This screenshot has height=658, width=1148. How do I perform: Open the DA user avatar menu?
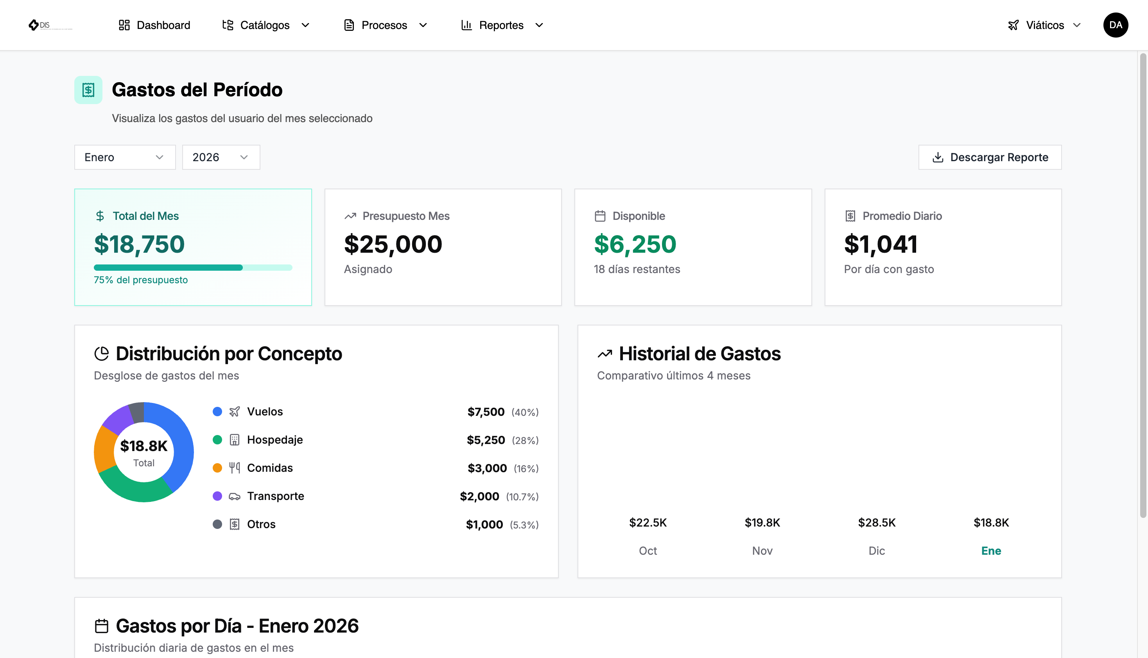coord(1116,25)
